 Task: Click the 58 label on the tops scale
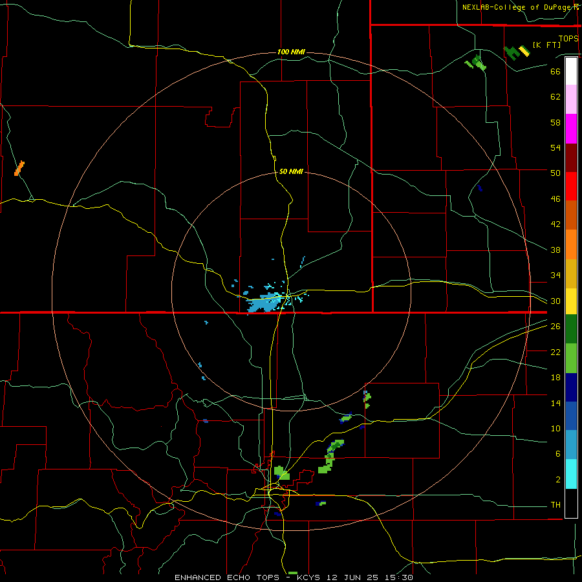(555, 122)
